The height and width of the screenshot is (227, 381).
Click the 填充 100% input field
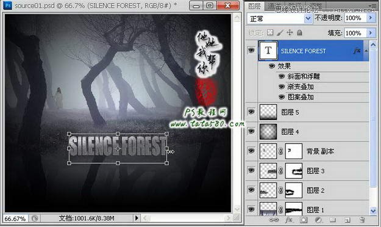point(355,32)
